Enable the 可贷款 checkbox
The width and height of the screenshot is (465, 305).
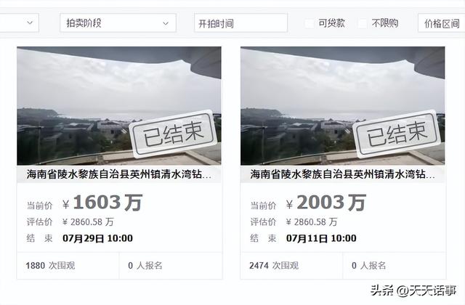310,23
